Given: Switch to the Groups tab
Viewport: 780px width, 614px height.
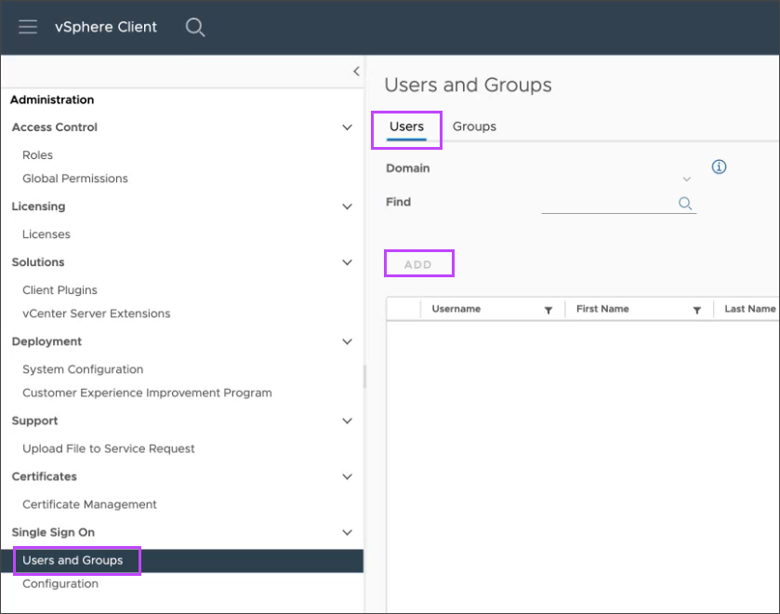Looking at the screenshot, I should pyautogui.click(x=474, y=127).
